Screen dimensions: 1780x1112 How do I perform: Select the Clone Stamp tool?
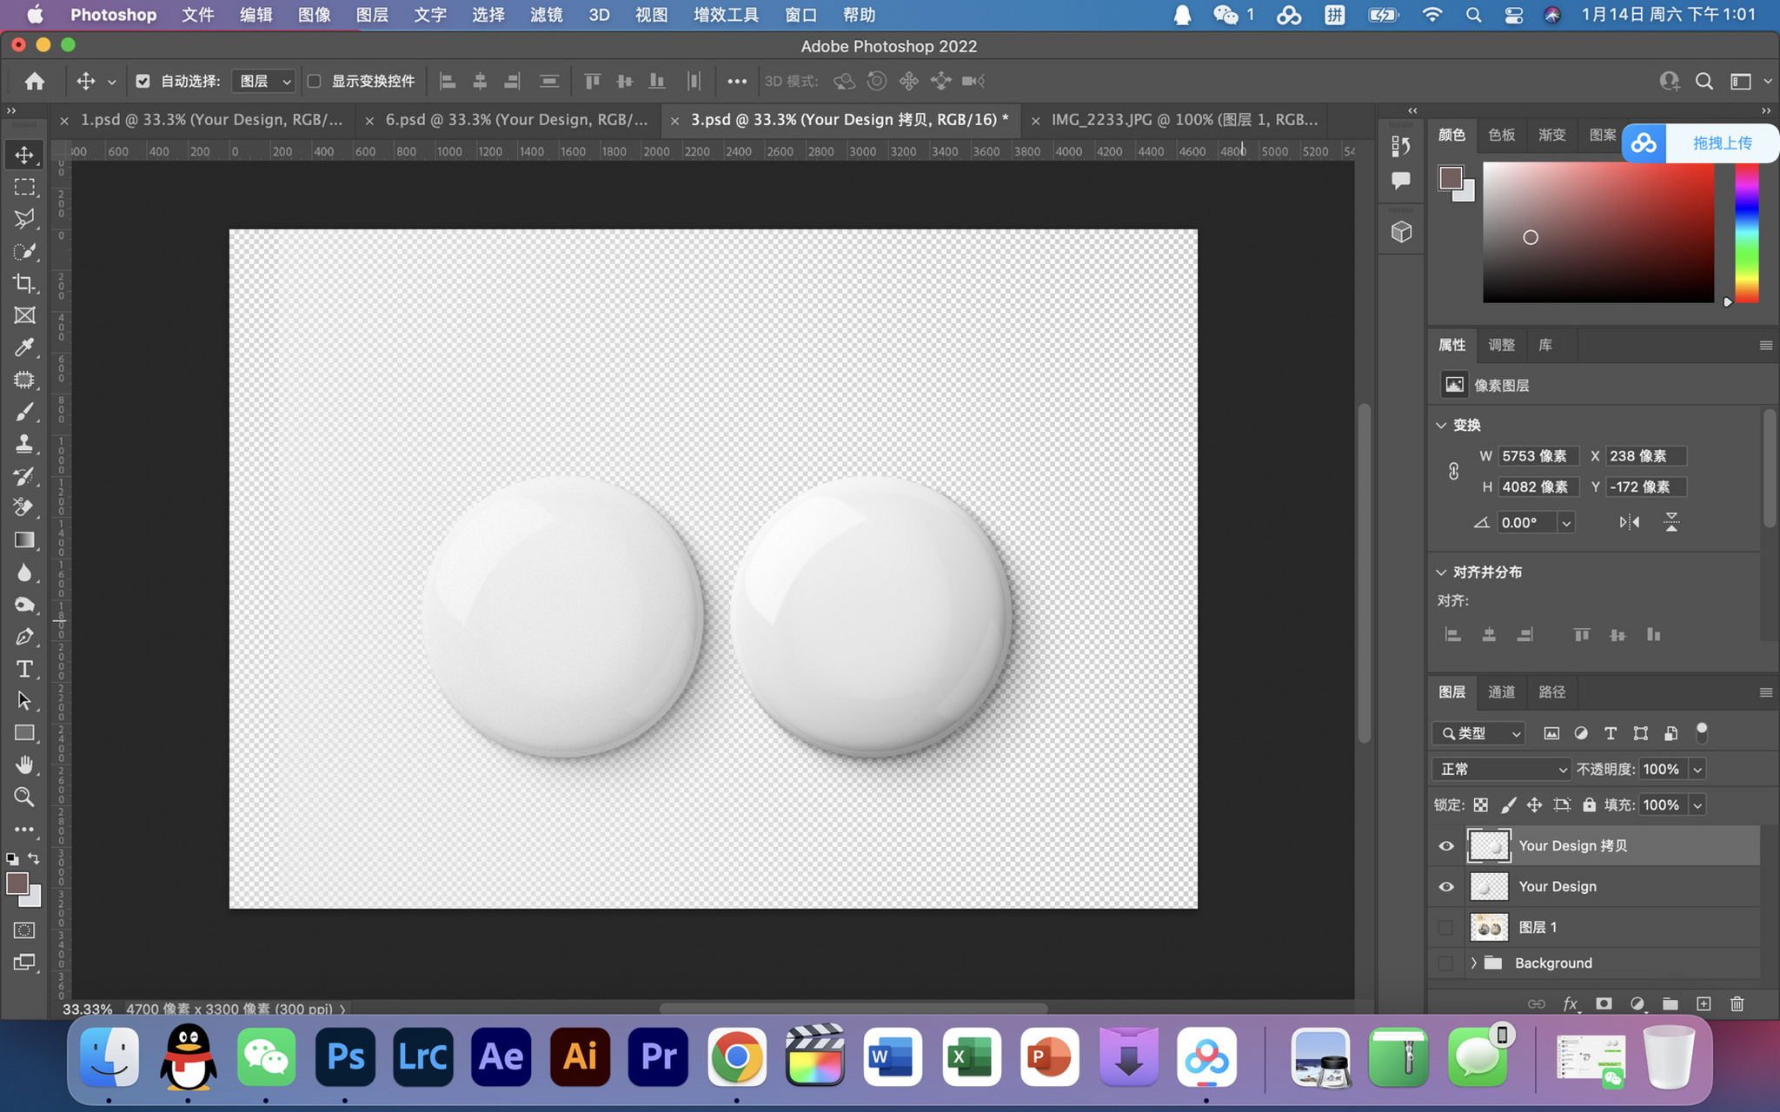tap(24, 444)
